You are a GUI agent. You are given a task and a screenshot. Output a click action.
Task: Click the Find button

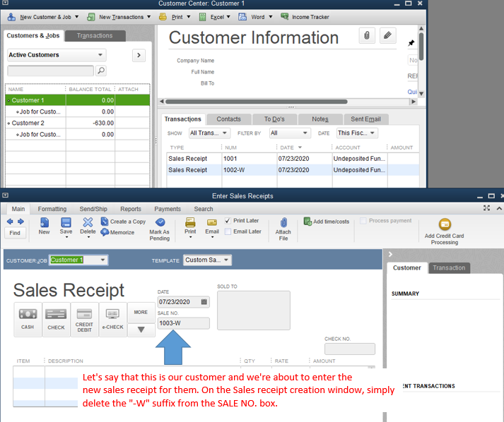(15, 233)
